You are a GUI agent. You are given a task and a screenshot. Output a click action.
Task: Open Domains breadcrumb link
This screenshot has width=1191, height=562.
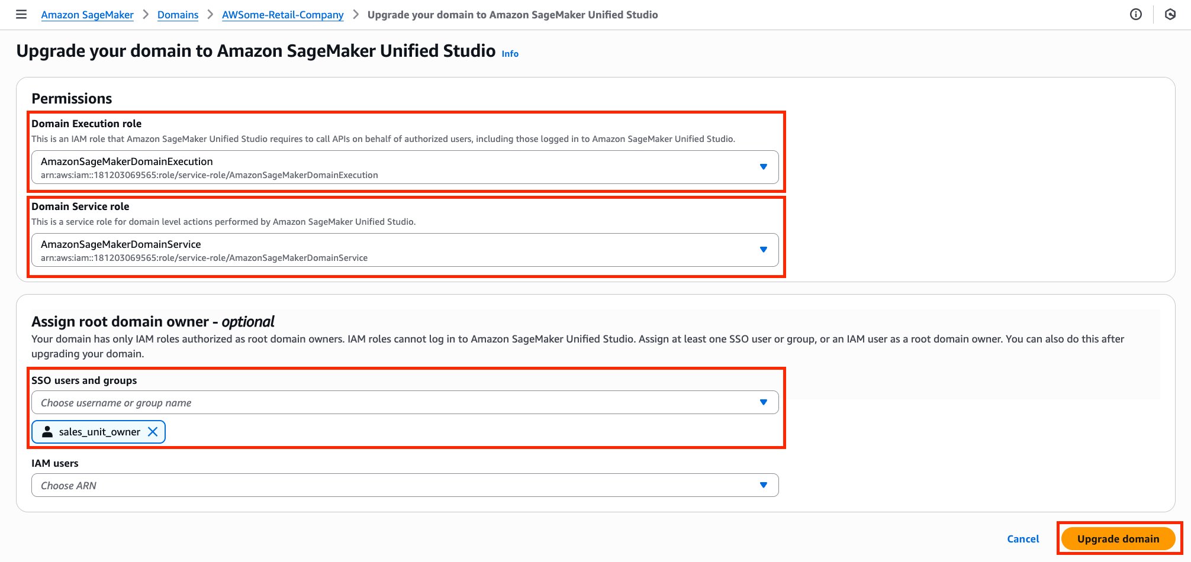178,15
